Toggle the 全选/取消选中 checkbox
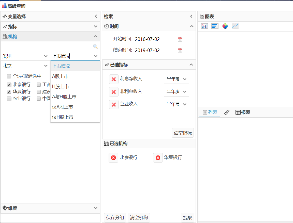The width and height of the screenshot is (293, 223). pos(9,76)
